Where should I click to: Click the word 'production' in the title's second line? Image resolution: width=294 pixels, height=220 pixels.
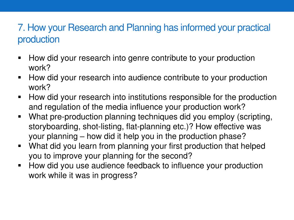(39, 40)
